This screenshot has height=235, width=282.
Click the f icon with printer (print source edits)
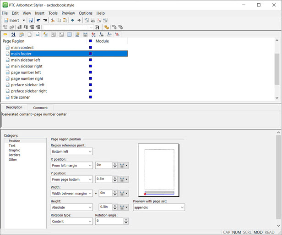click(x=101, y=34)
